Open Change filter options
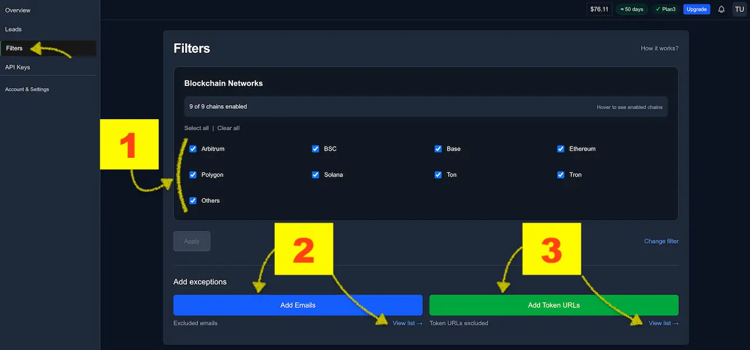The width and height of the screenshot is (750, 350). point(661,241)
